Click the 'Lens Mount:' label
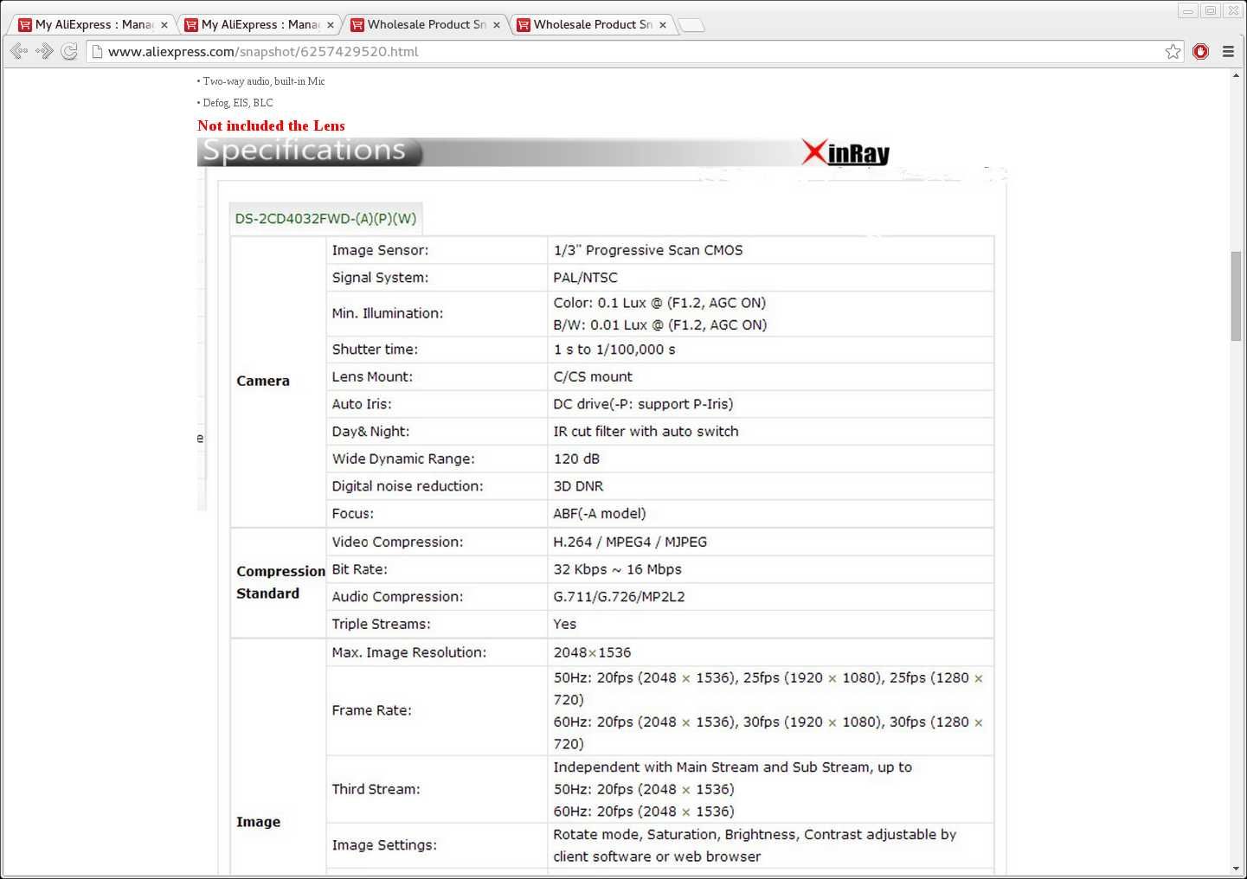 pyautogui.click(x=372, y=377)
